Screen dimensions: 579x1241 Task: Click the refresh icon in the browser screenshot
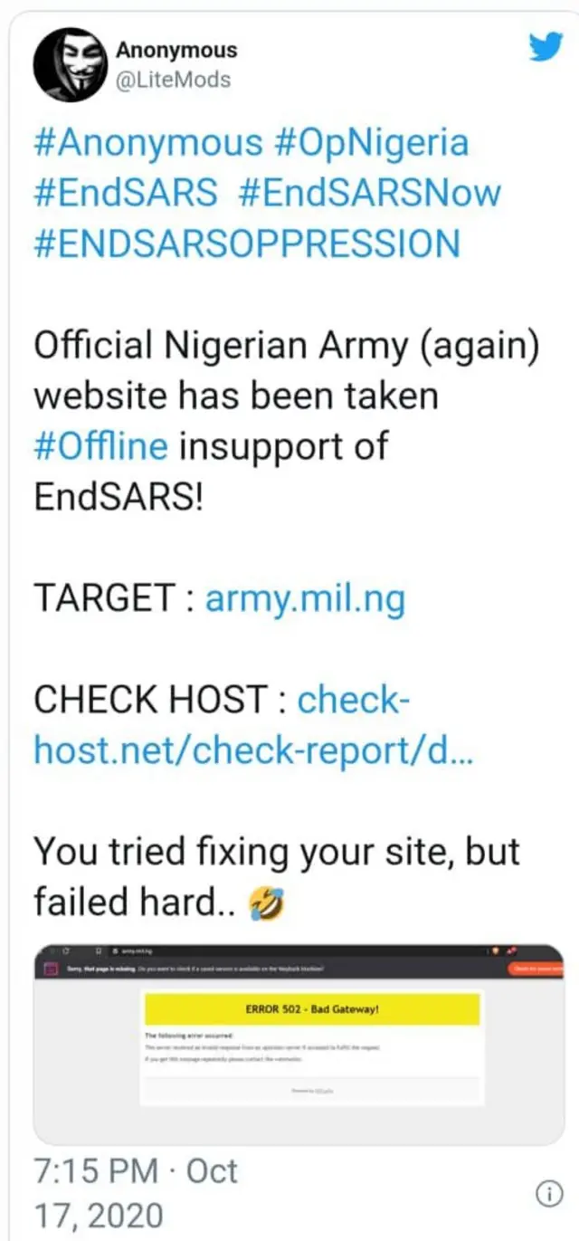(x=65, y=950)
